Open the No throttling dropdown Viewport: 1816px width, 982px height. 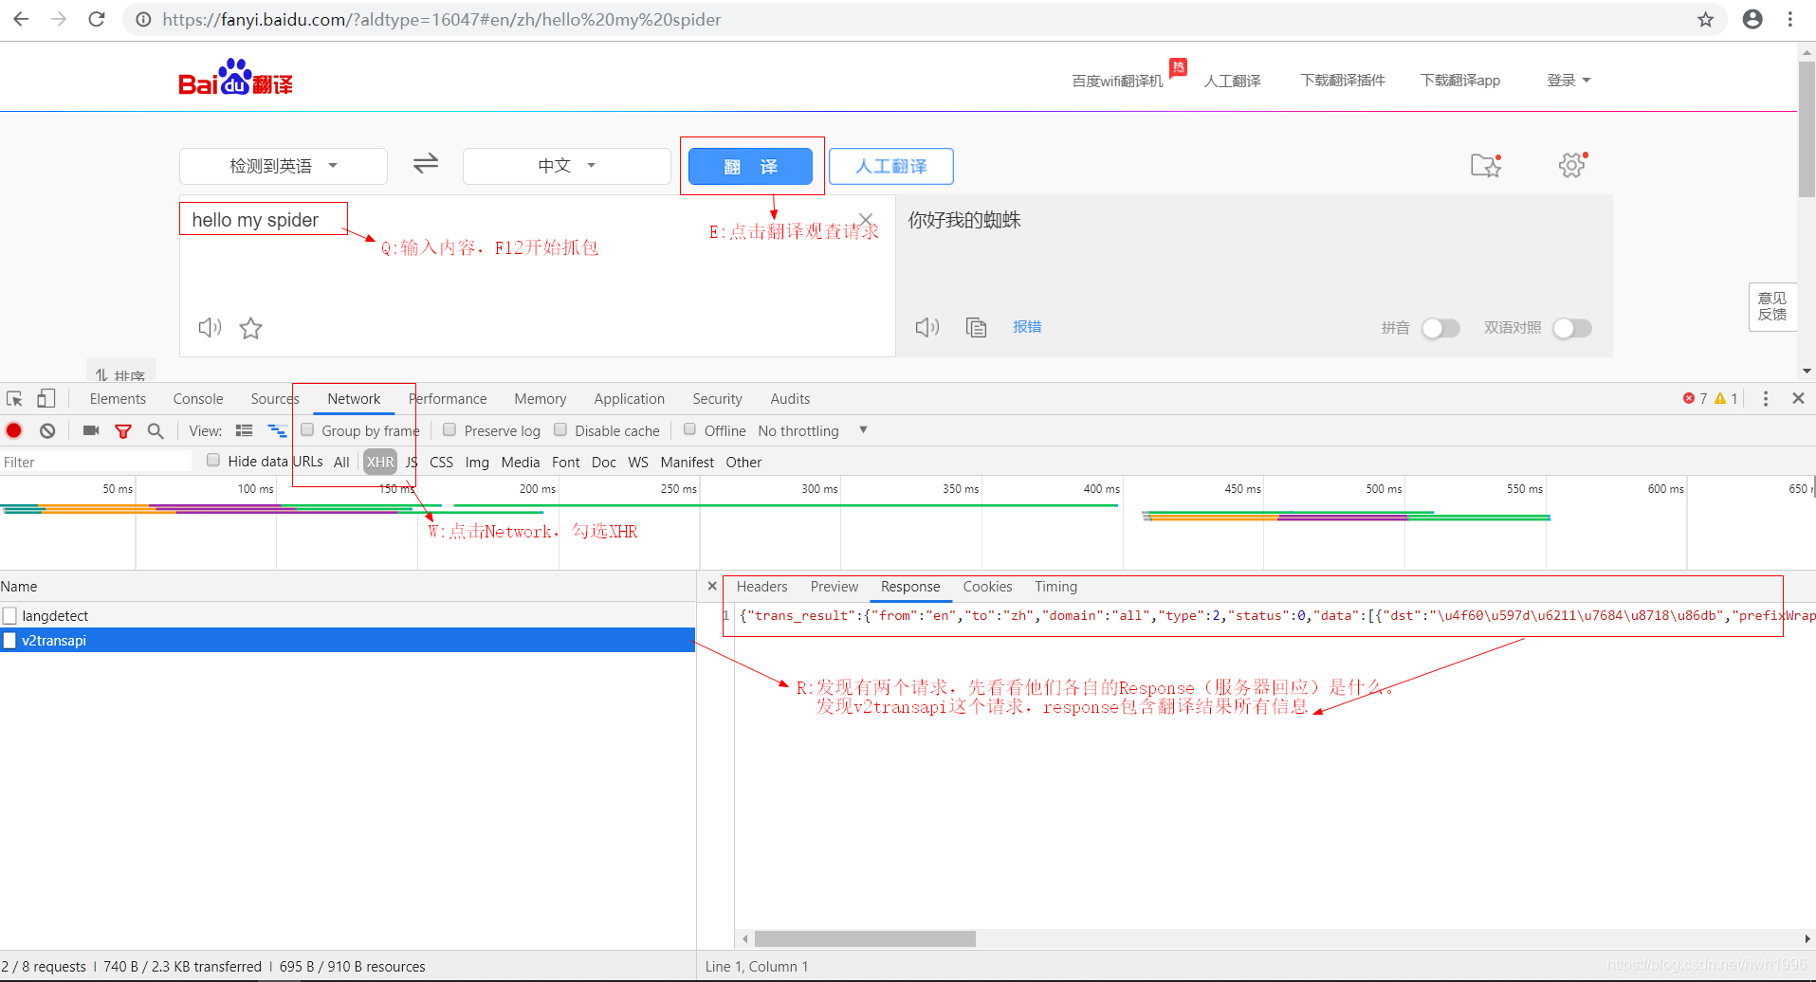812,430
